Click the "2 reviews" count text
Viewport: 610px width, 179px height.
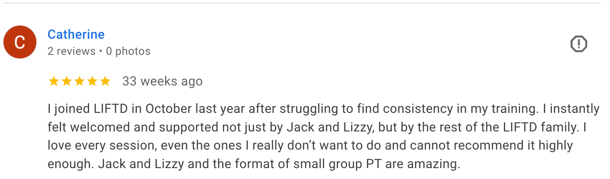click(71, 51)
